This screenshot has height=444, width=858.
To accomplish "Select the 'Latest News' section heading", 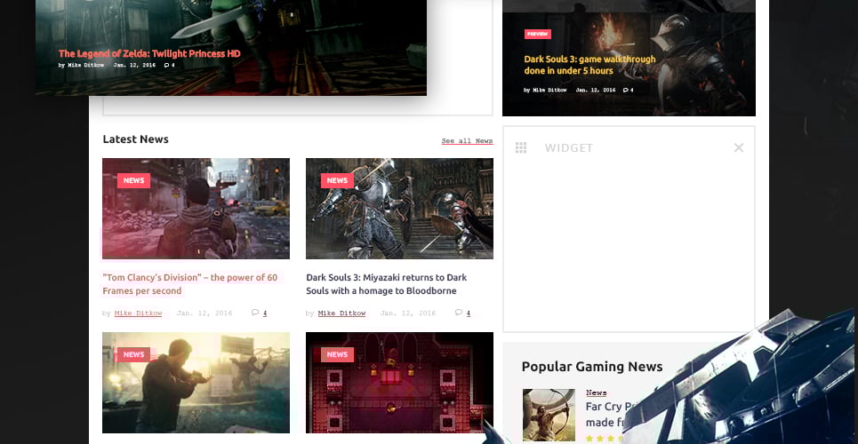I will (136, 139).
